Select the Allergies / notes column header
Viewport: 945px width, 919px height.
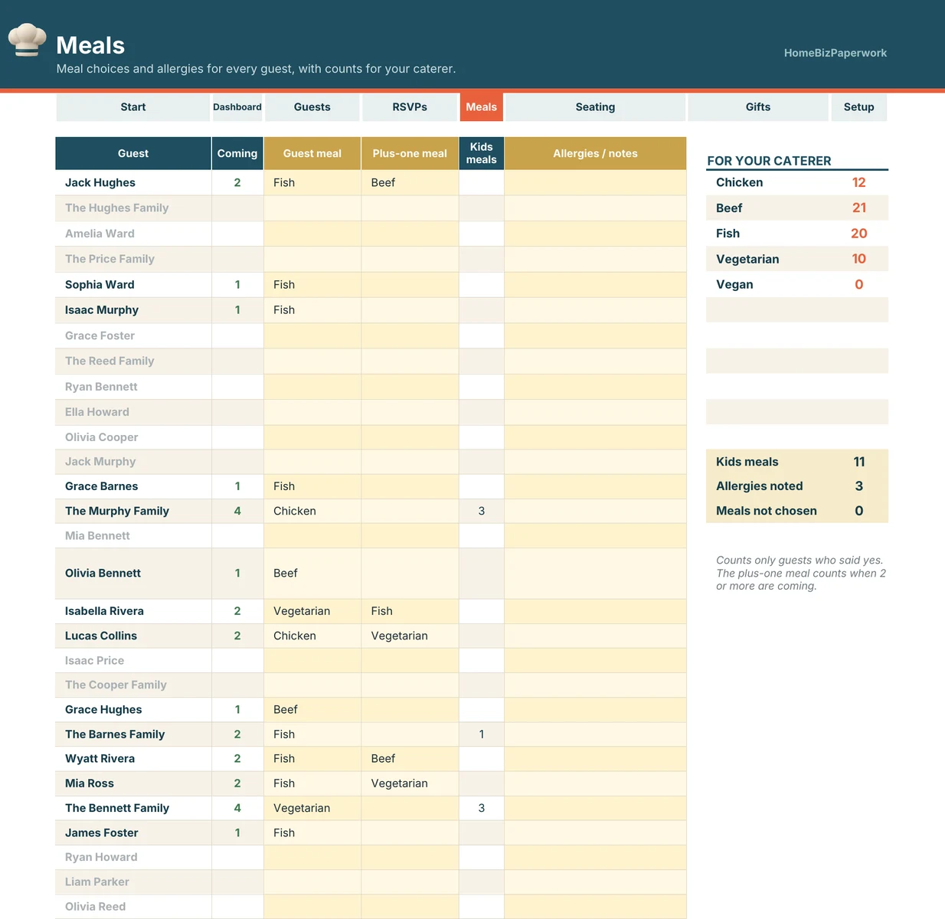(595, 153)
